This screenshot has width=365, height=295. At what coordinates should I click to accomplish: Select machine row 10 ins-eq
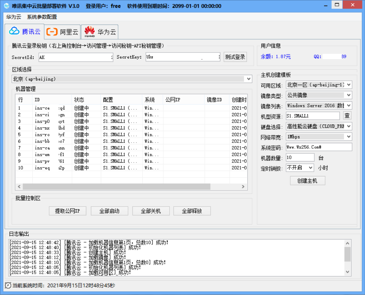[x=131, y=168]
